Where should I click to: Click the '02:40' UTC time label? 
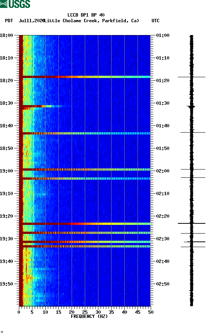point(163,261)
